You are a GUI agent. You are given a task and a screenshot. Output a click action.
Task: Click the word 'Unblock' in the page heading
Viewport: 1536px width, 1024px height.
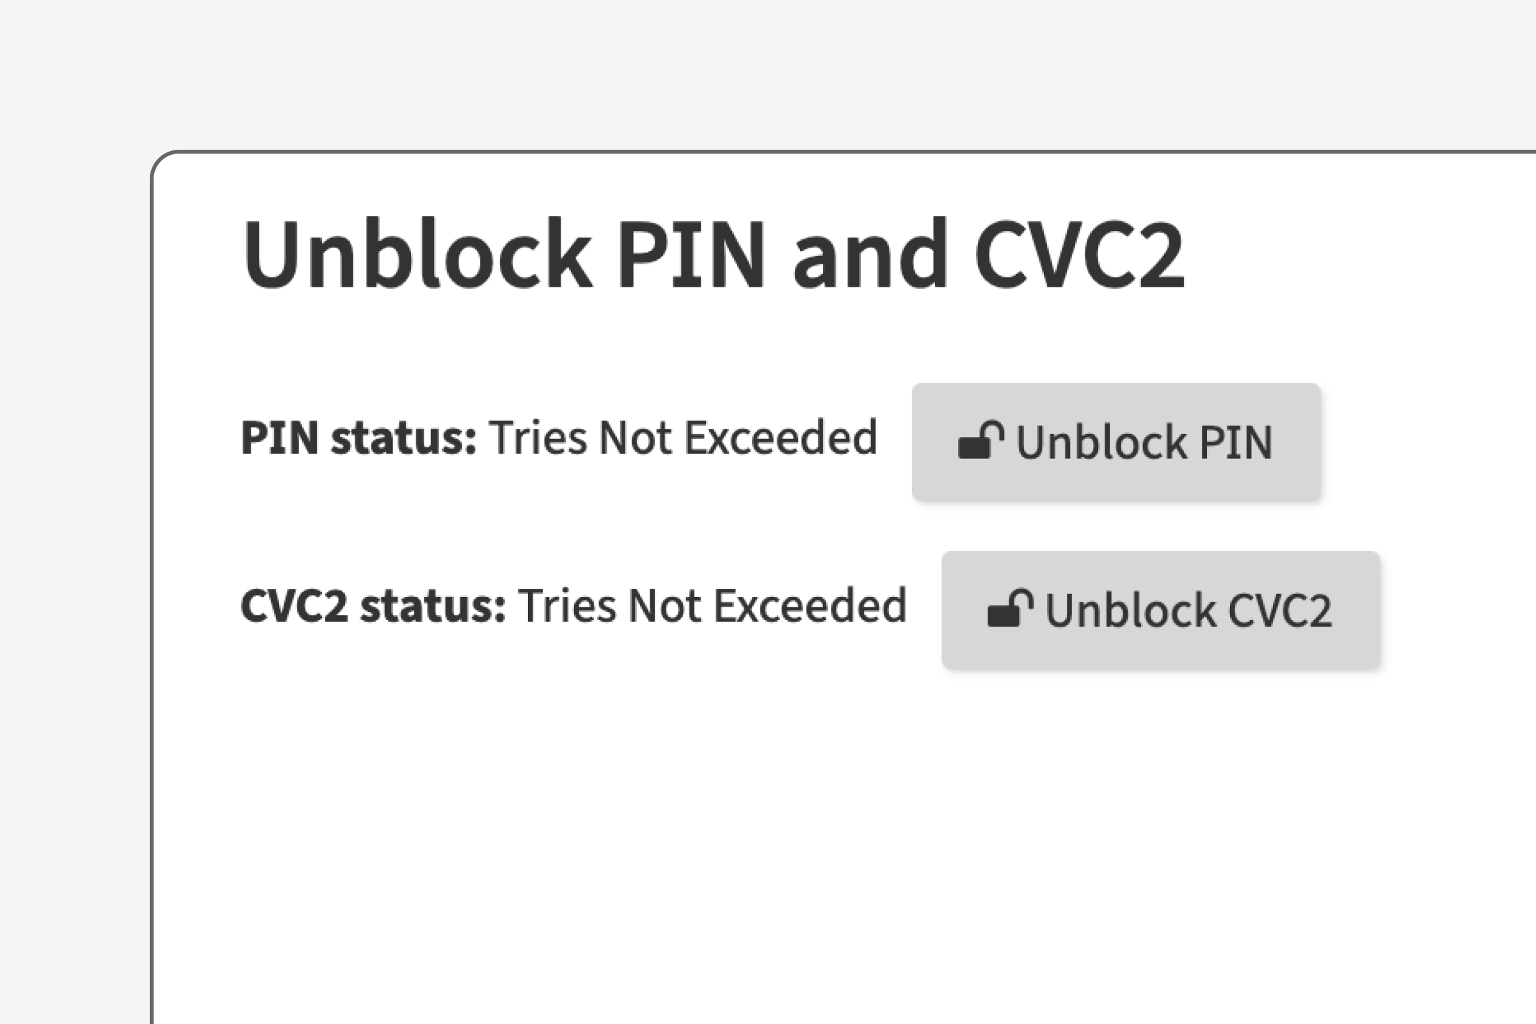click(x=417, y=253)
